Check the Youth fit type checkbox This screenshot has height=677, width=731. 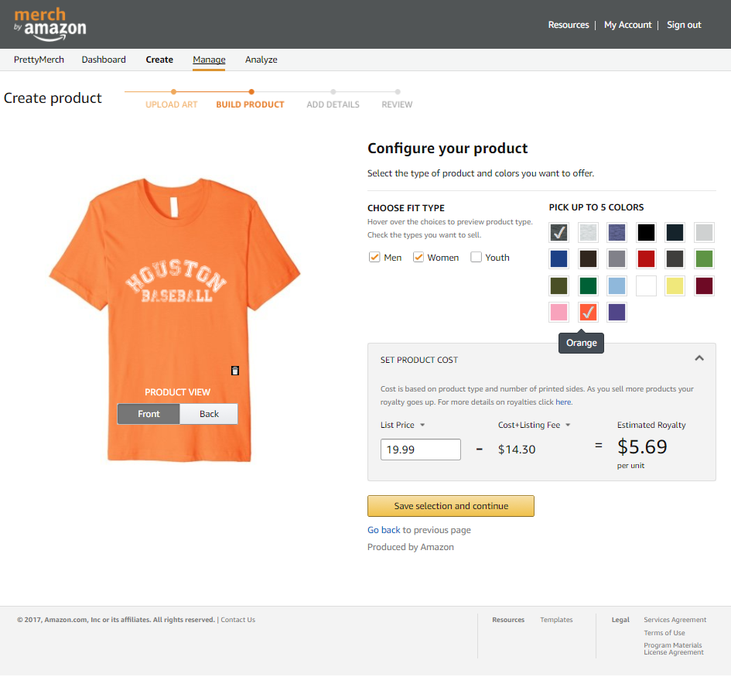coord(476,257)
